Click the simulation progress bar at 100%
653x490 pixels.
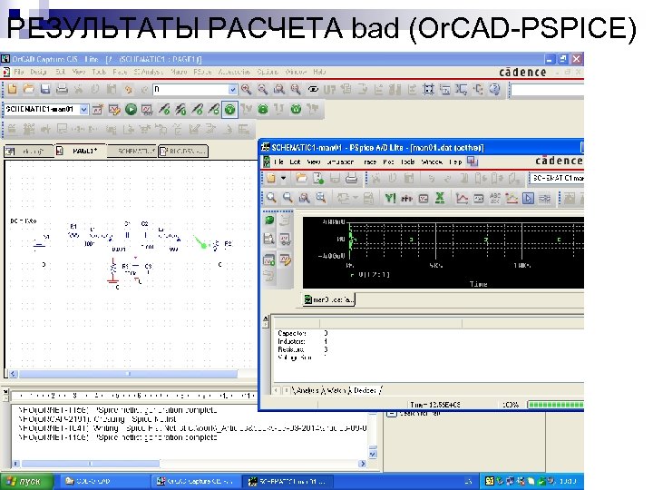click(555, 405)
